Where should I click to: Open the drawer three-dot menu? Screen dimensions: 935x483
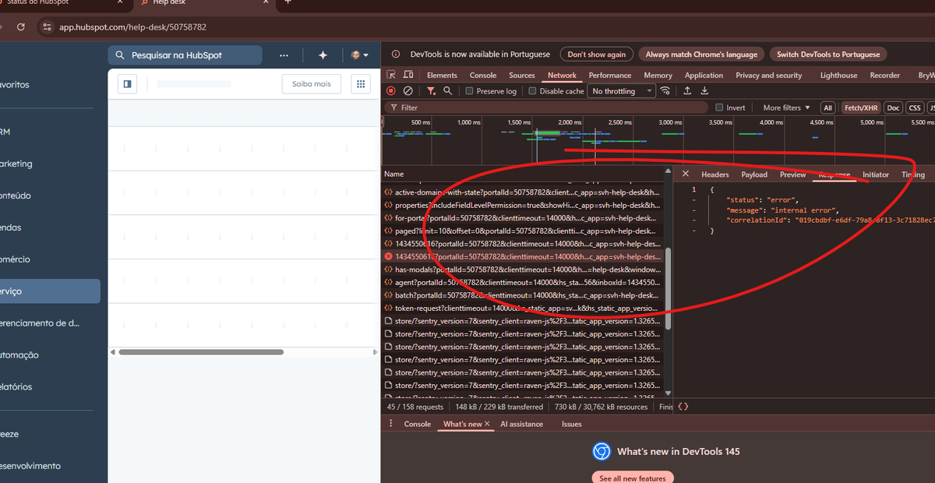tap(391, 424)
